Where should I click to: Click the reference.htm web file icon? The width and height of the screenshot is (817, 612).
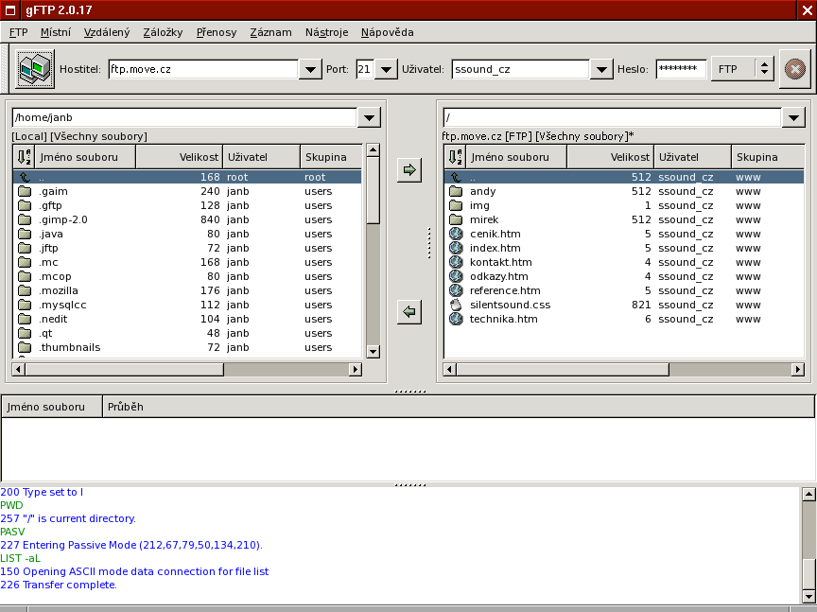tap(456, 289)
